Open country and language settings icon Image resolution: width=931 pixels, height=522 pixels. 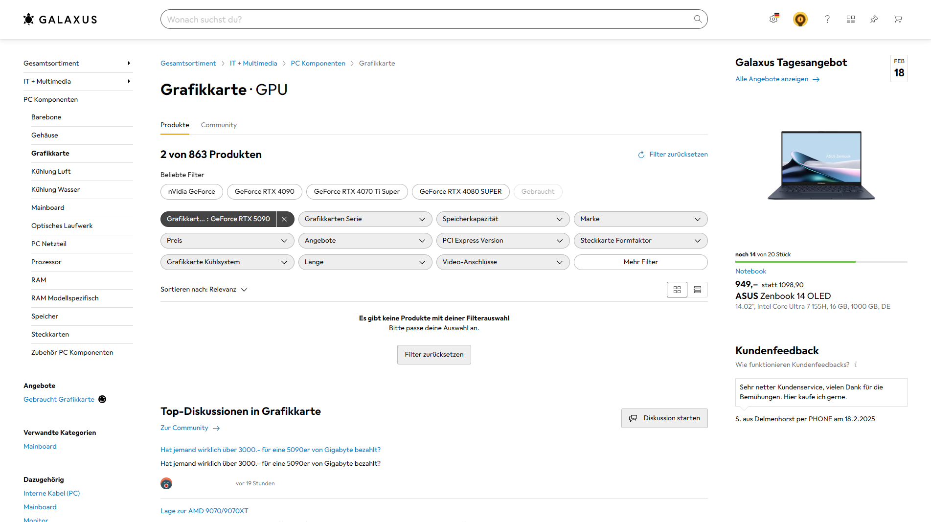click(x=774, y=19)
